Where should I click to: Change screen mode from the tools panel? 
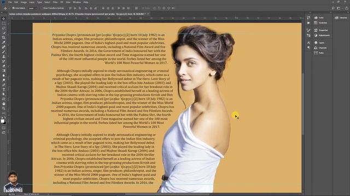coord(3,133)
